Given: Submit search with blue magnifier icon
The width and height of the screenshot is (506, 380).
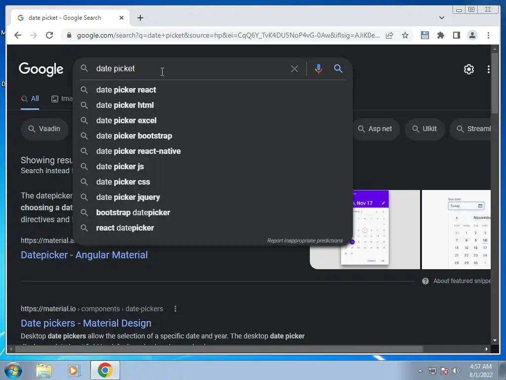Looking at the screenshot, I should tap(338, 68).
